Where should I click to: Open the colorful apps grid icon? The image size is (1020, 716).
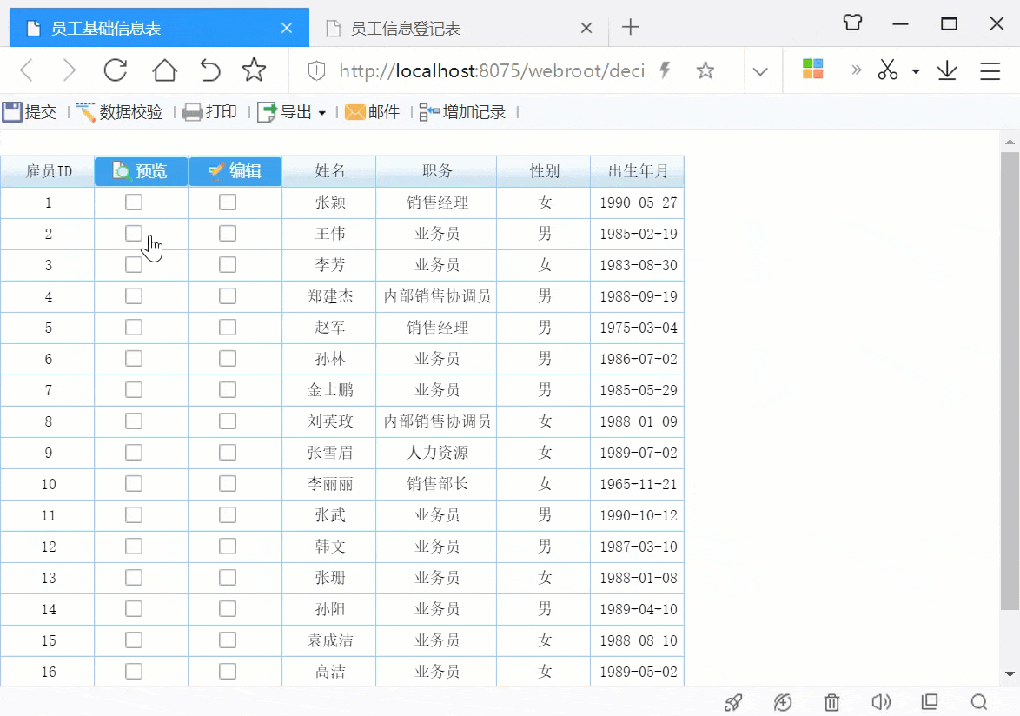click(813, 69)
